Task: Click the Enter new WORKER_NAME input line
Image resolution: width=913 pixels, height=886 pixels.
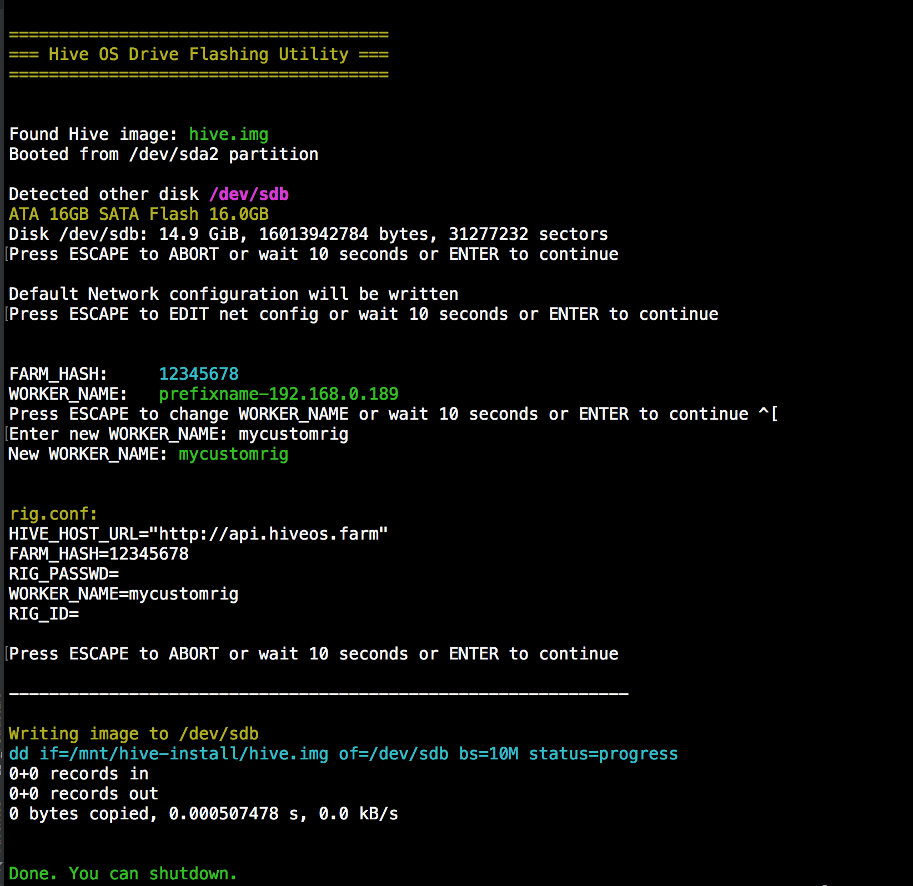Action: 178,434
